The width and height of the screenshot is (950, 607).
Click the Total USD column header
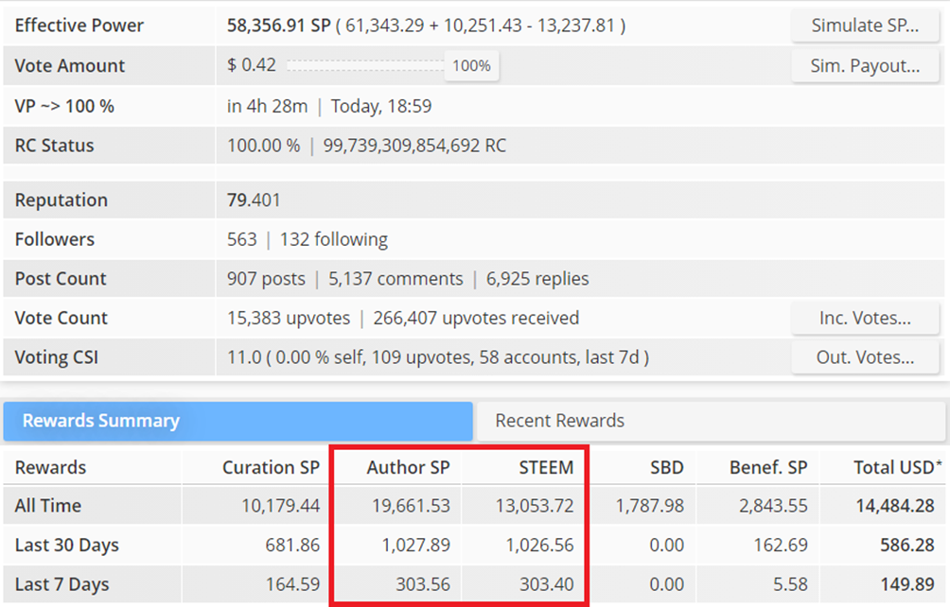[897, 467]
